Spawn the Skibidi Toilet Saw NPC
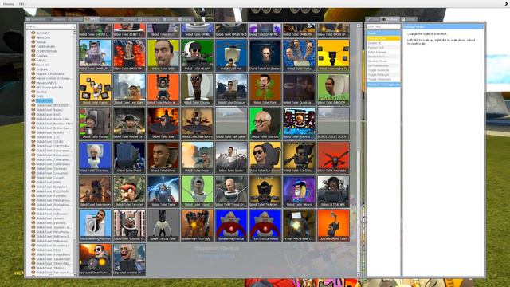 [163, 124]
